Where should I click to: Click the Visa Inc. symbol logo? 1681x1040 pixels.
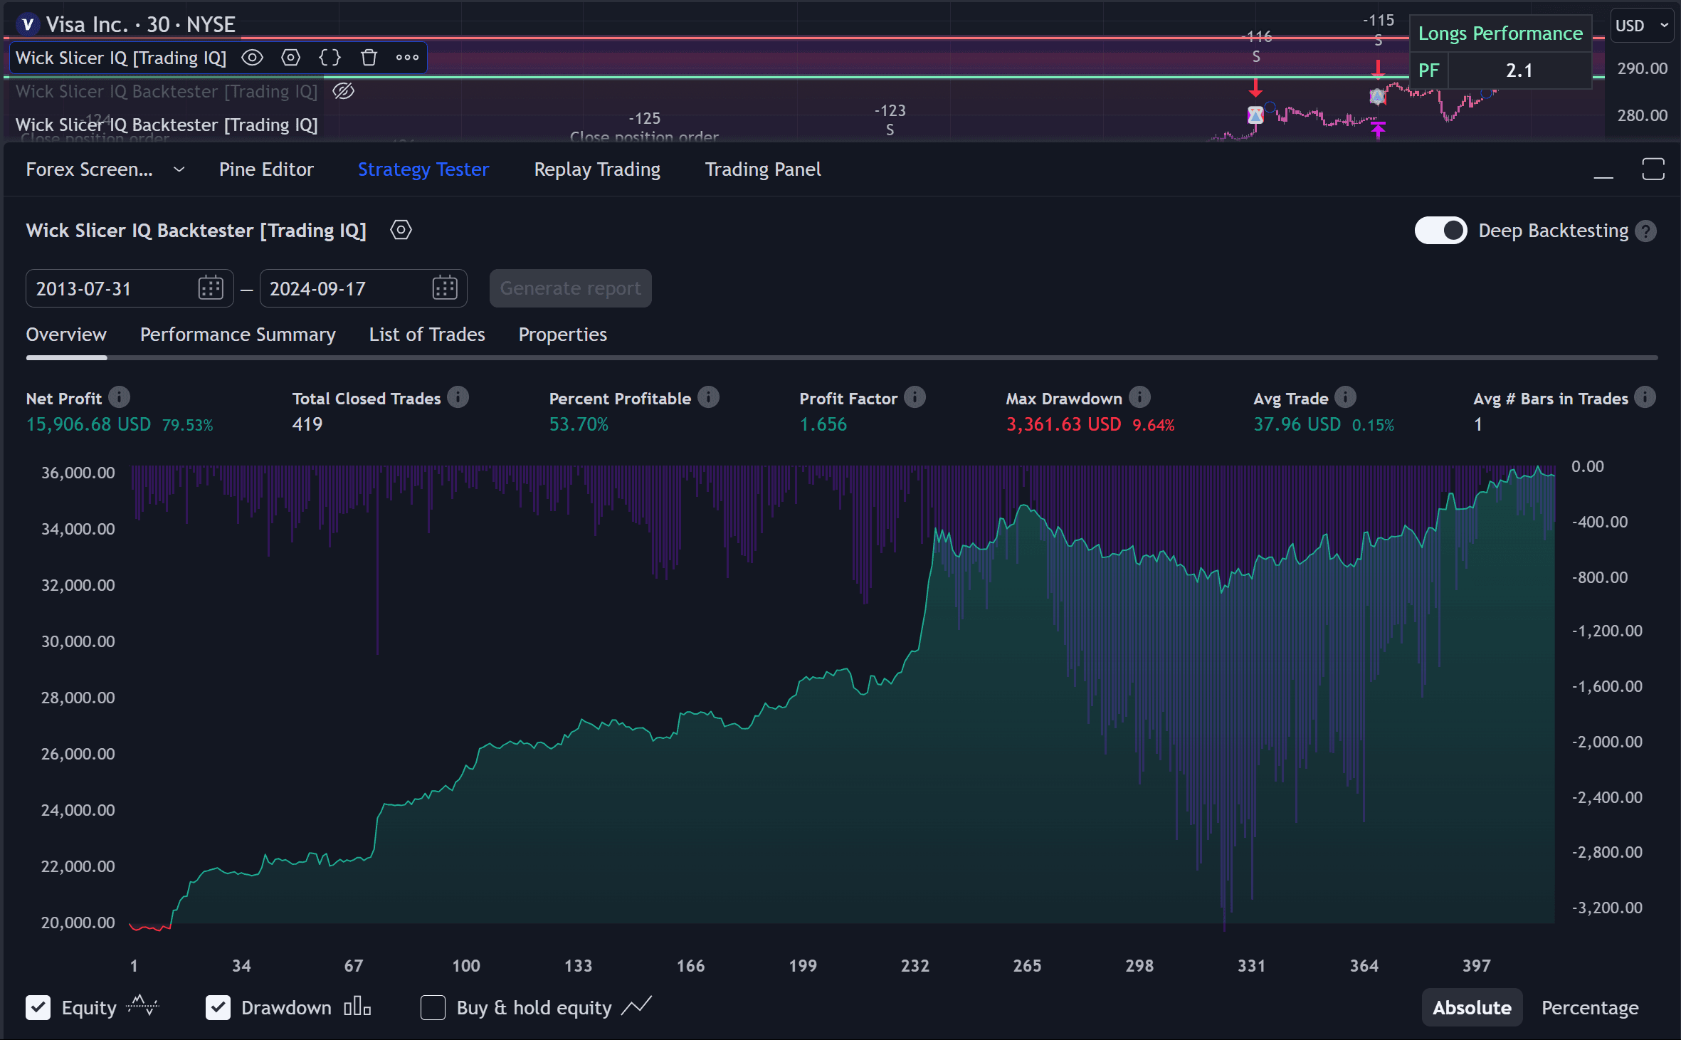[x=28, y=24]
